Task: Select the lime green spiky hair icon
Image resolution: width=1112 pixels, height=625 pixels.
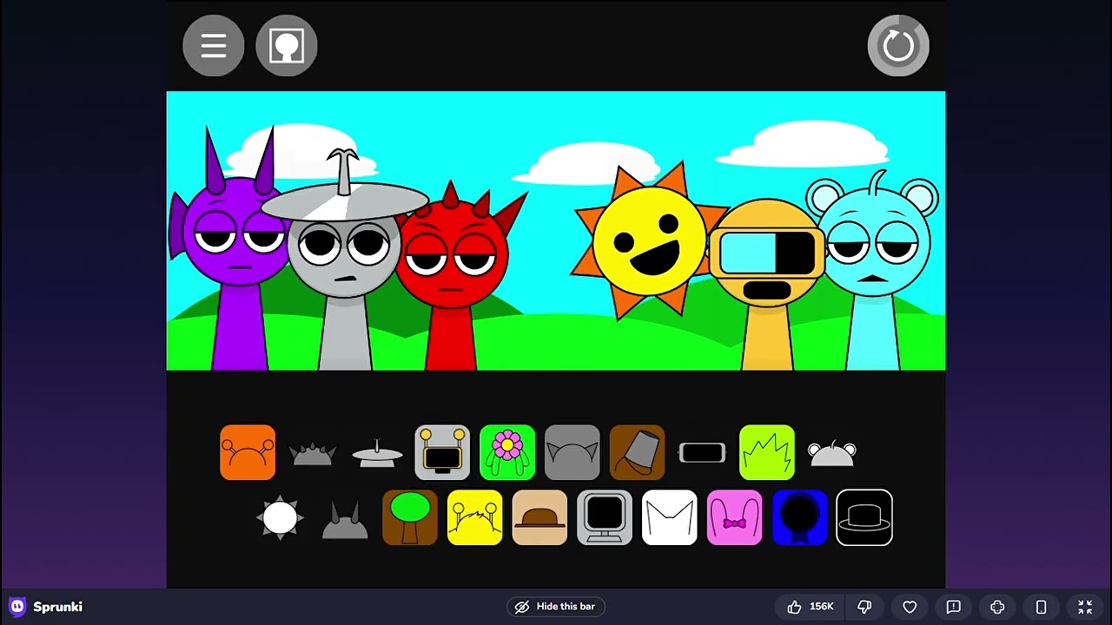Action: point(767,452)
